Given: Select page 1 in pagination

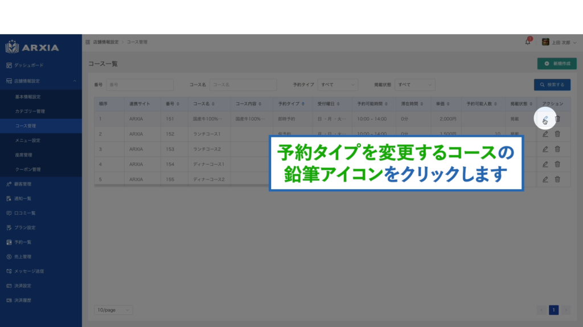Looking at the screenshot, I should pos(553,310).
